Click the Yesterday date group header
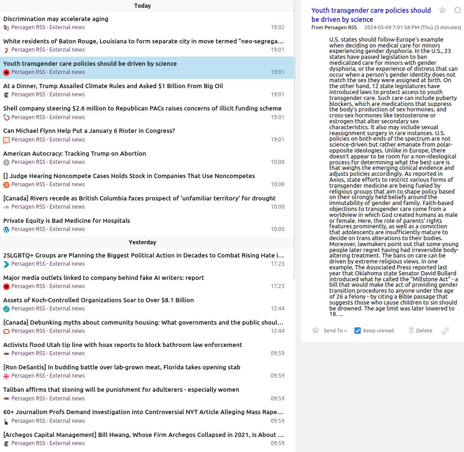This screenshot has height=452, width=464. tap(142, 242)
